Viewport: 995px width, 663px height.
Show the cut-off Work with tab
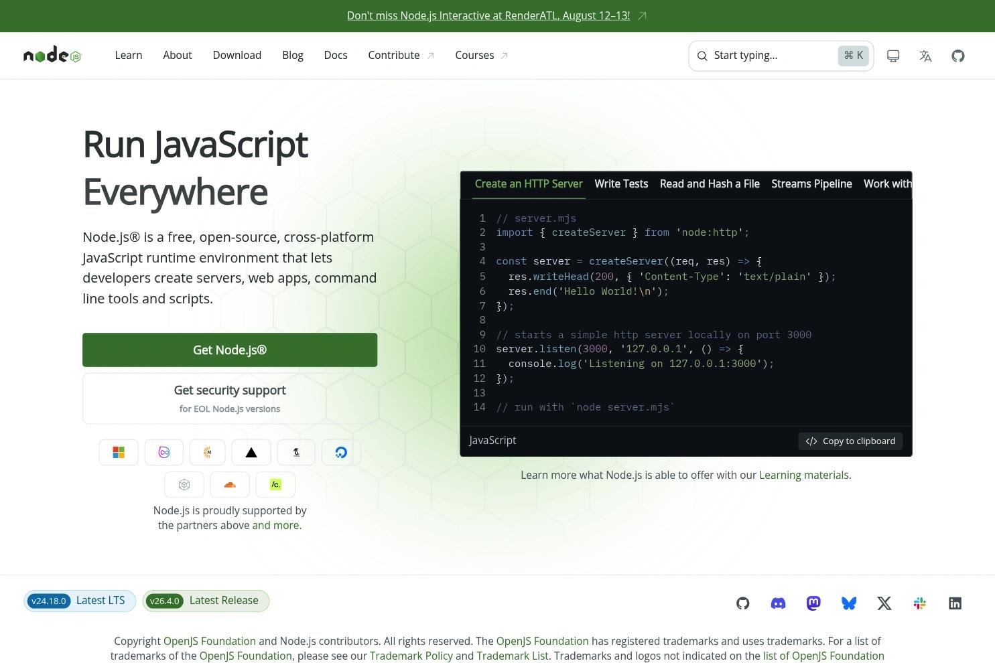[887, 184]
